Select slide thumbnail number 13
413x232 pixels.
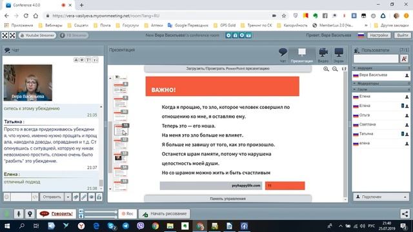pos(121,157)
